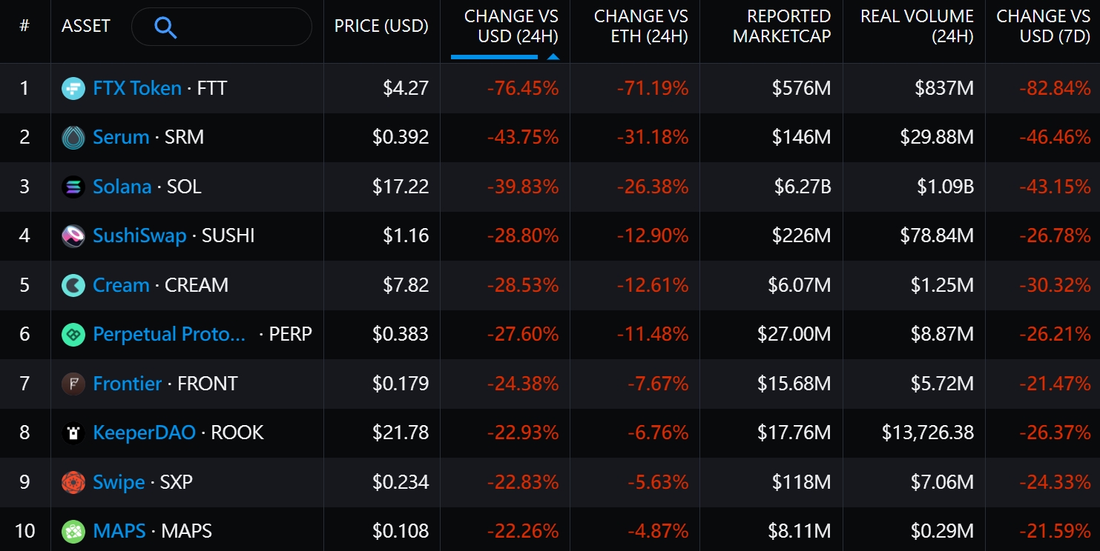
Task: Sort by Change vs ETH (24H) header
Action: (x=641, y=26)
